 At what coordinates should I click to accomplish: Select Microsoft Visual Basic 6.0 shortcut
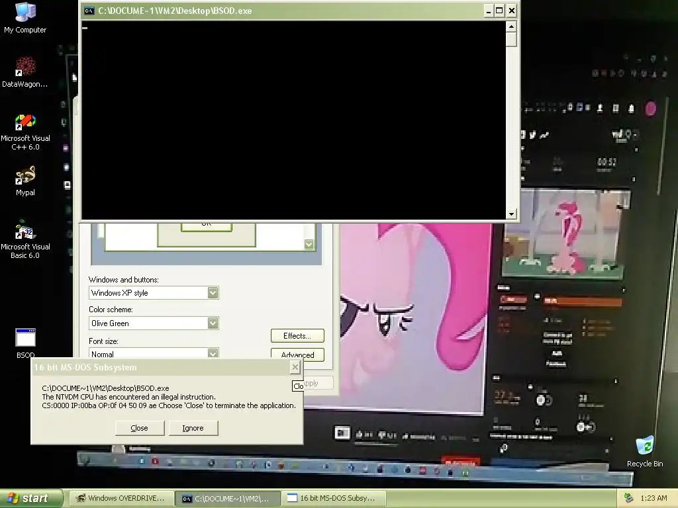coord(25,239)
